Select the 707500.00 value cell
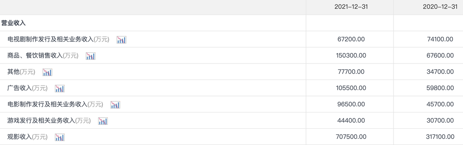Screen dimensions: 463x145 [351, 137]
